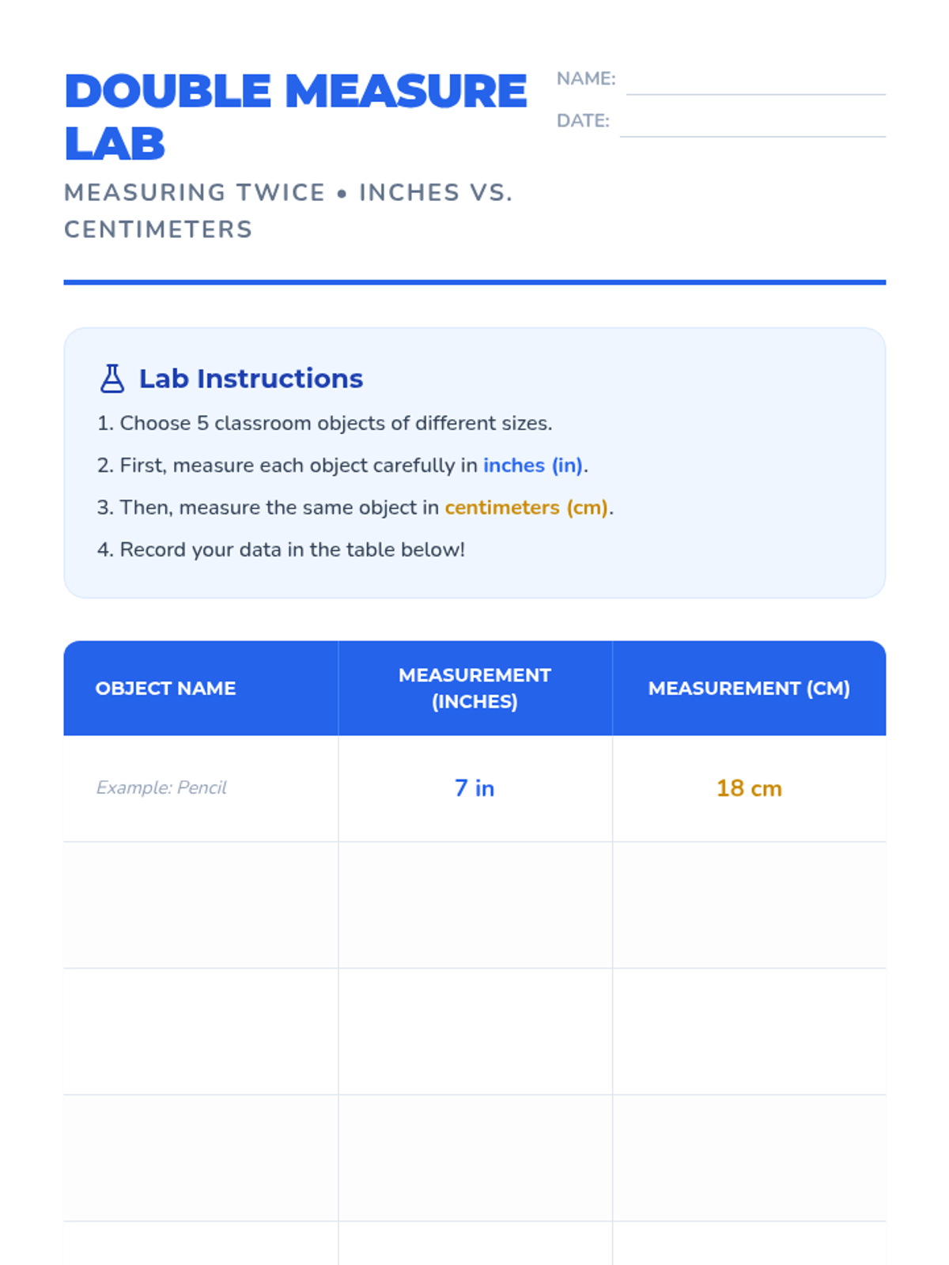
Task: Click the Object Name column header
Action: [201, 688]
